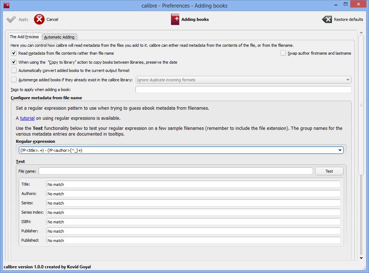Enable Automerge added books checkbox
This screenshot has width=369, height=273.
tap(14, 80)
